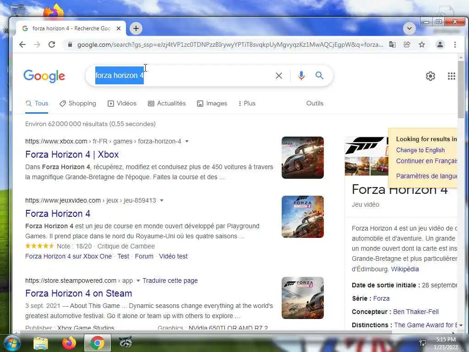Image resolution: width=469 pixels, height=352 pixels.
Task: Click the Xbox result thumbnail image
Action: [x=303, y=158]
